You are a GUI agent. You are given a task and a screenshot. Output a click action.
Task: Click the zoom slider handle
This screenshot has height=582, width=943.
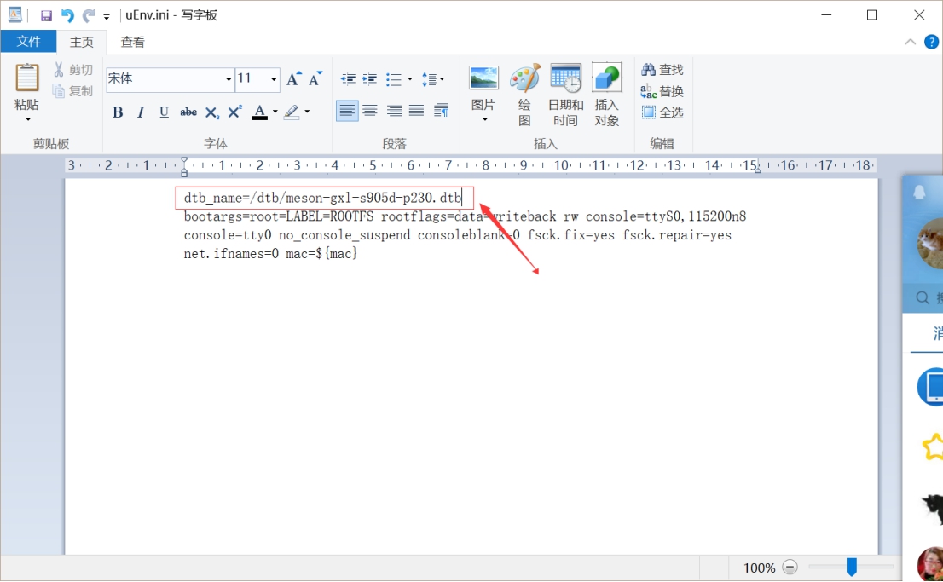pos(852,567)
